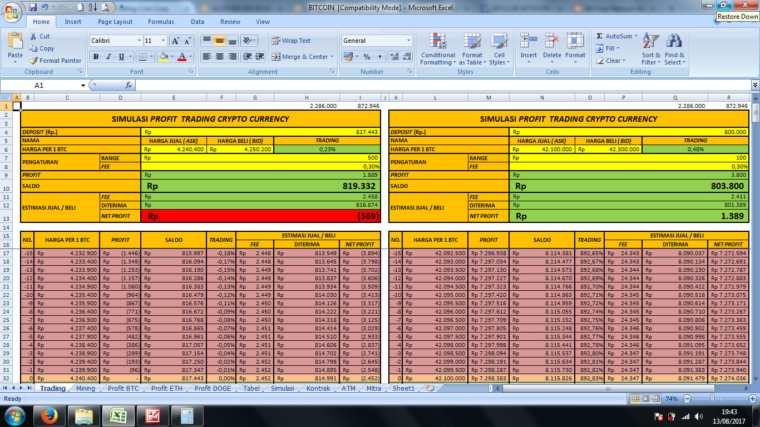This screenshot has width=760, height=427.
Task: Click the Percent Style icon
Action: click(x=367, y=57)
